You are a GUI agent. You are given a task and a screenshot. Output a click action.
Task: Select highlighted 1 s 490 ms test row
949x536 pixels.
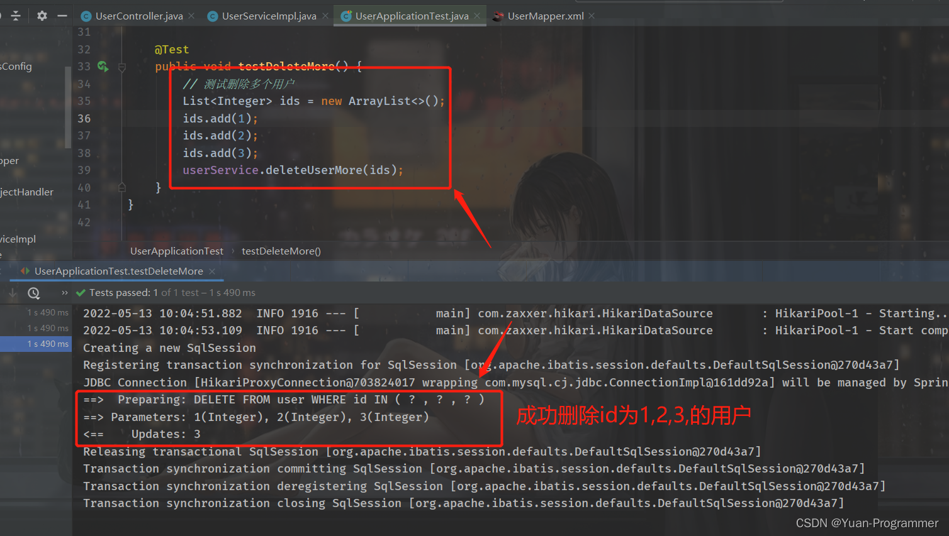(x=36, y=344)
